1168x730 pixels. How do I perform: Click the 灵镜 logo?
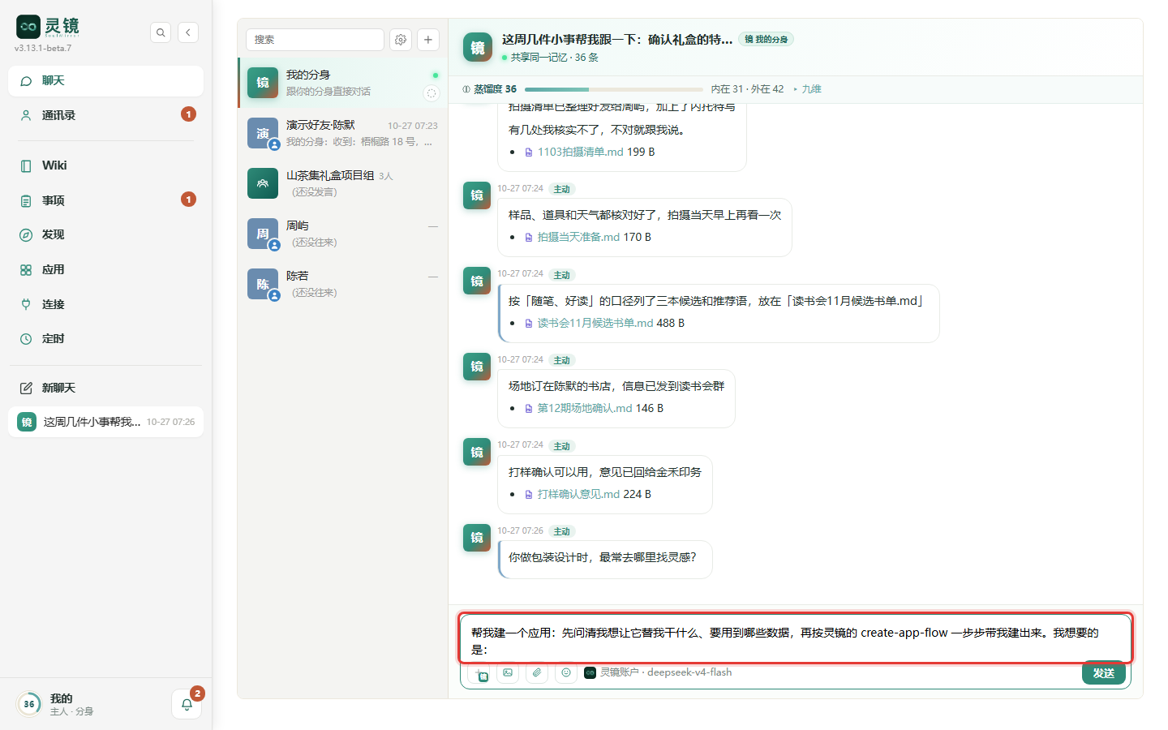48,27
